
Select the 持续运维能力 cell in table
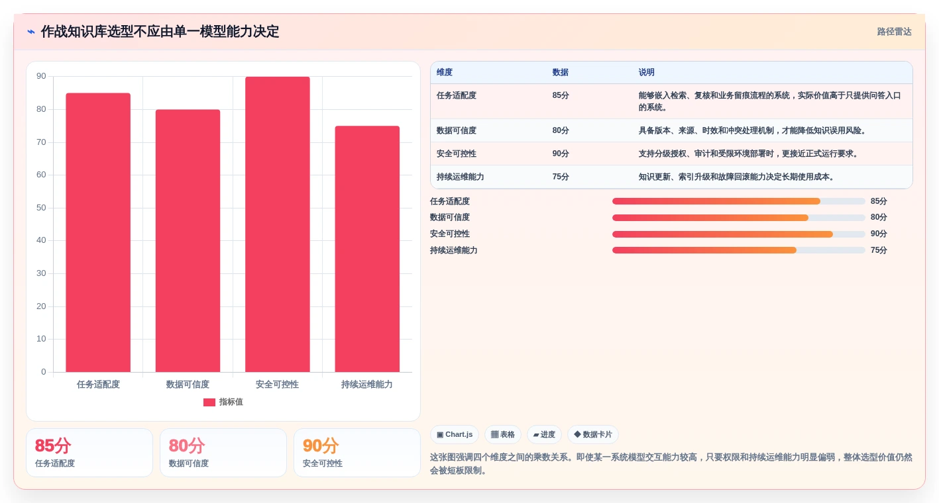pyautogui.click(x=461, y=177)
